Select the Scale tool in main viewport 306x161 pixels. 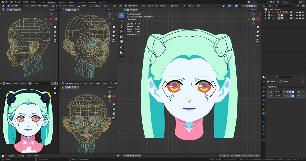click(x=121, y=36)
